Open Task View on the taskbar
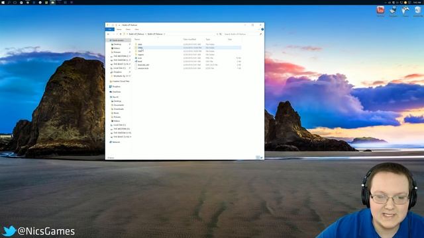 pyautogui.click(x=15, y=3)
